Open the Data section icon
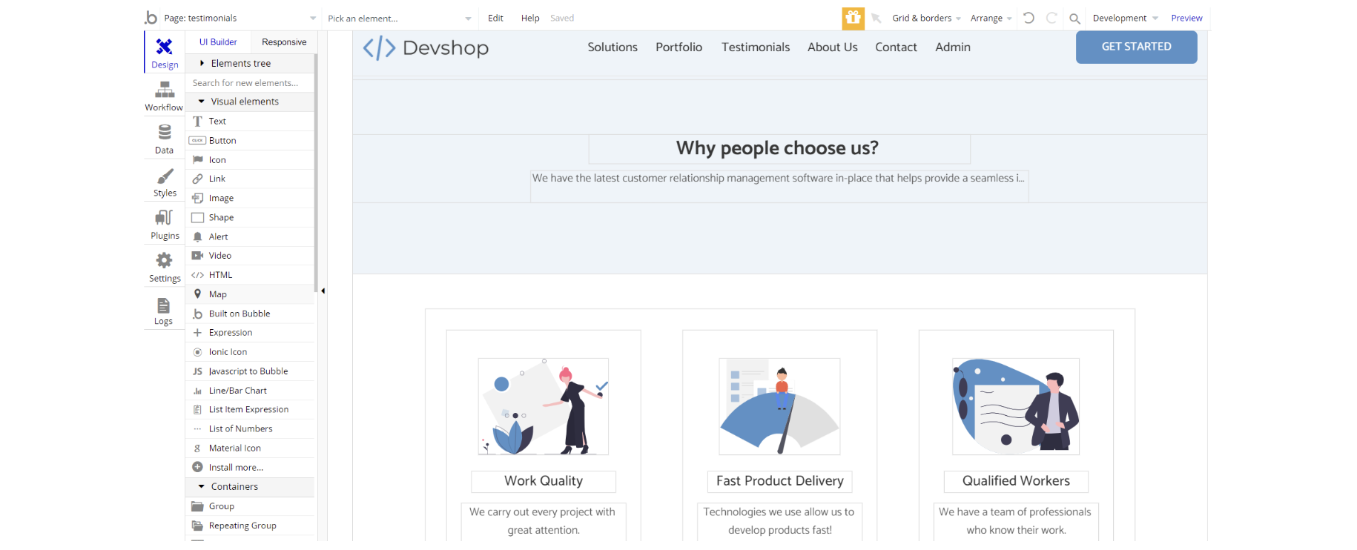Screen dimensions: 1357x550 click(x=164, y=139)
